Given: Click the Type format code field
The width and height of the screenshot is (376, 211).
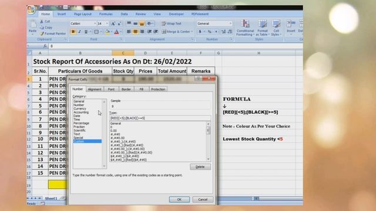Looking at the screenshot, I should tap(160, 118).
